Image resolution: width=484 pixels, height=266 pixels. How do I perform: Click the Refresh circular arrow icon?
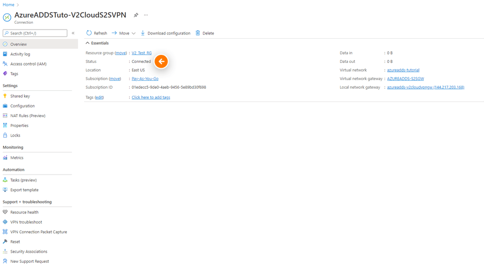coord(89,33)
